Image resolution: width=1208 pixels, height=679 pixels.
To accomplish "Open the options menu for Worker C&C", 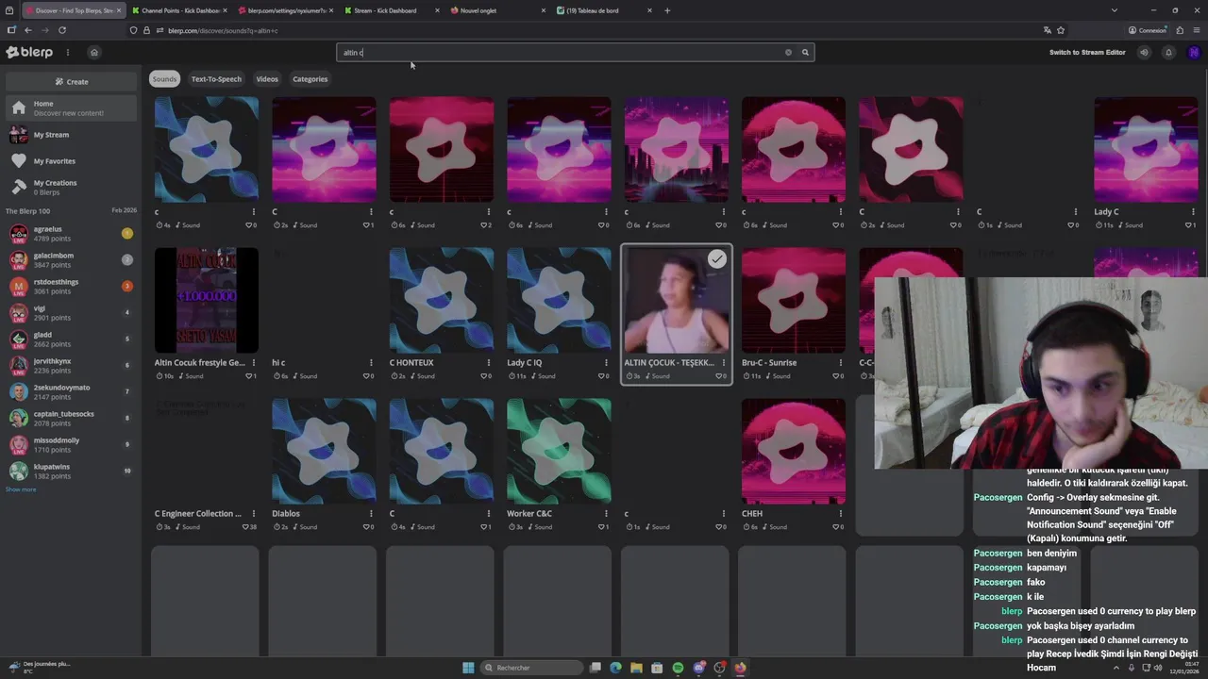I will pyautogui.click(x=606, y=514).
